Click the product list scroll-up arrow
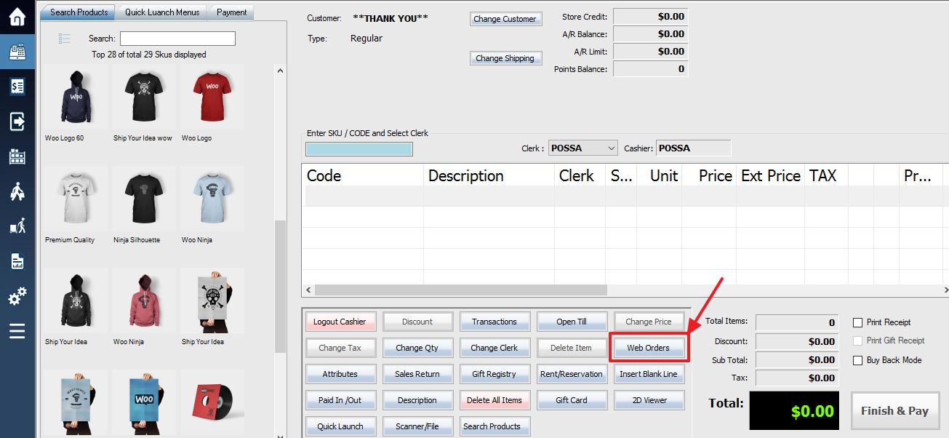The image size is (949, 438). (280, 71)
